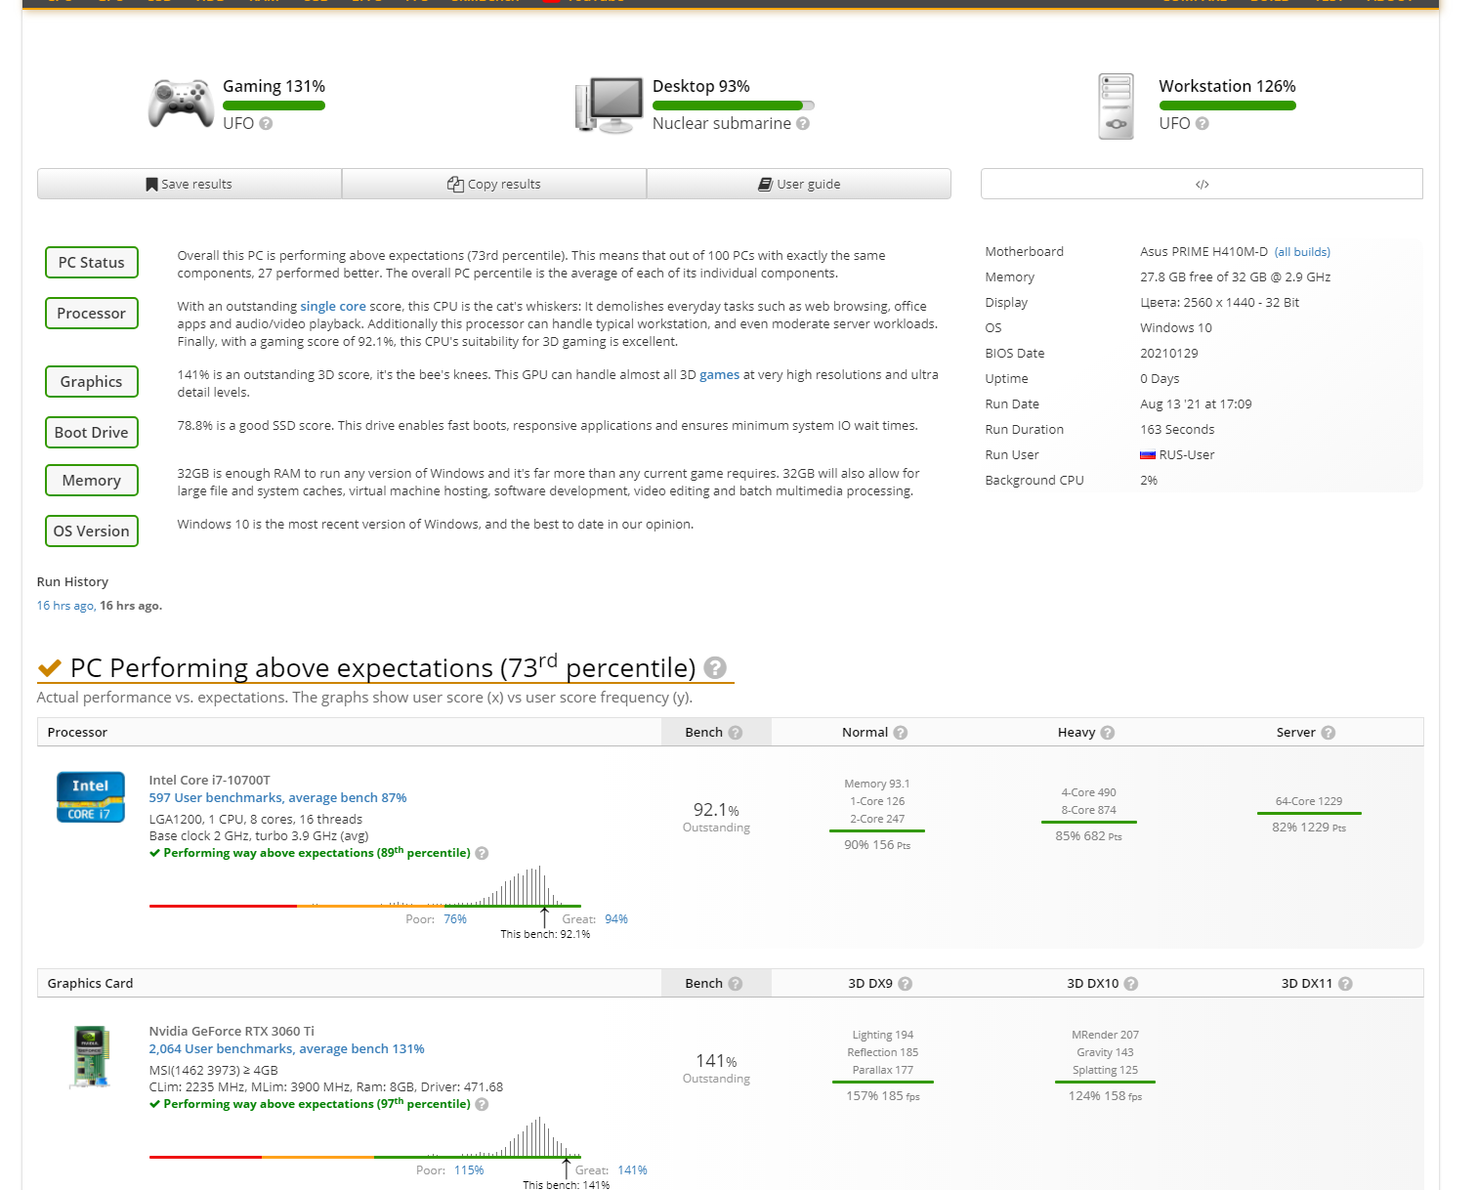Open help icon beside Graphics Card Bench

click(x=736, y=984)
